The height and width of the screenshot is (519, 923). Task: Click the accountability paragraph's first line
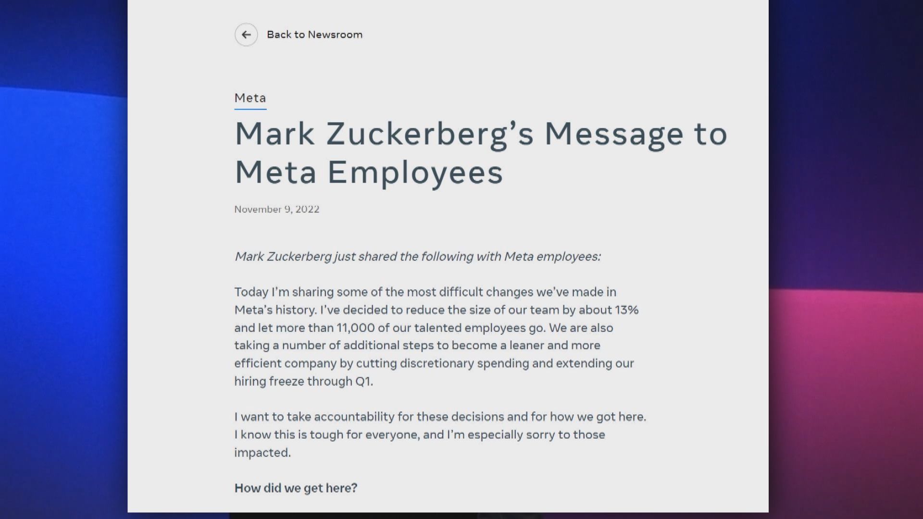coord(440,417)
